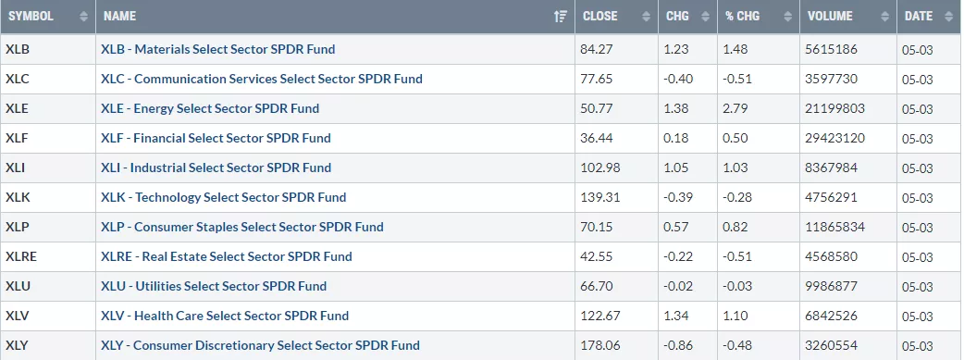Click the VOLUME column header text
This screenshot has height=360, width=964.
click(830, 17)
